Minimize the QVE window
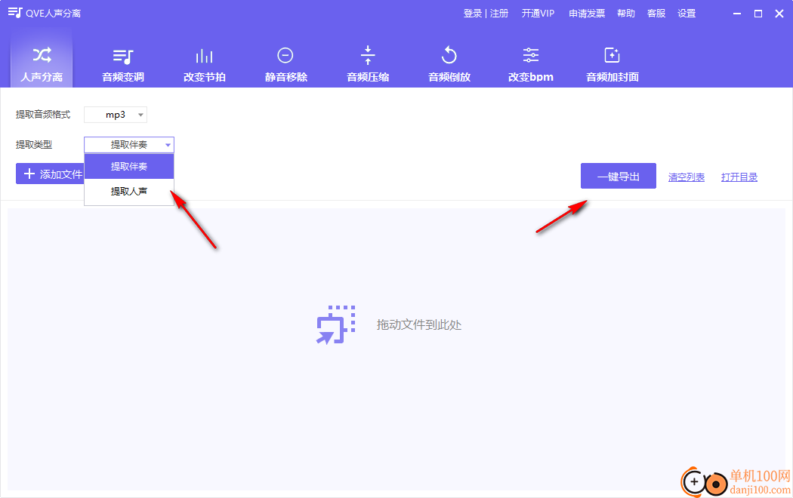 [737, 14]
